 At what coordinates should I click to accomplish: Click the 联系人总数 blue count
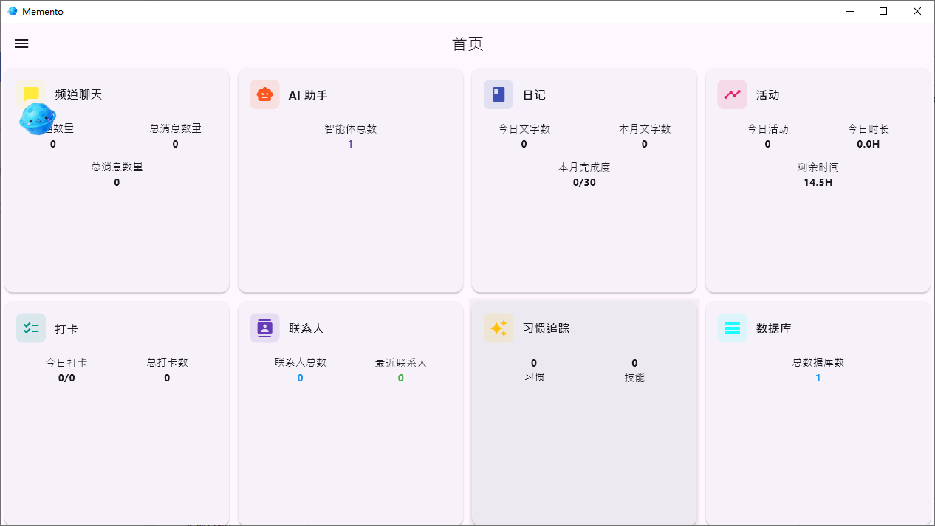(300, 378)
